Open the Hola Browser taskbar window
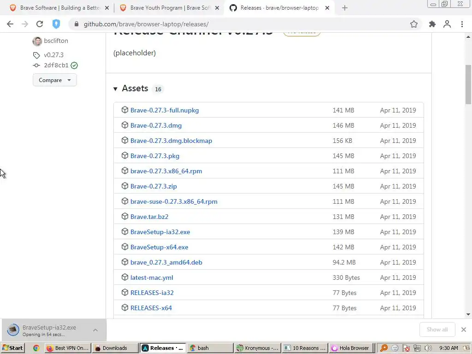 click(351, 348)
